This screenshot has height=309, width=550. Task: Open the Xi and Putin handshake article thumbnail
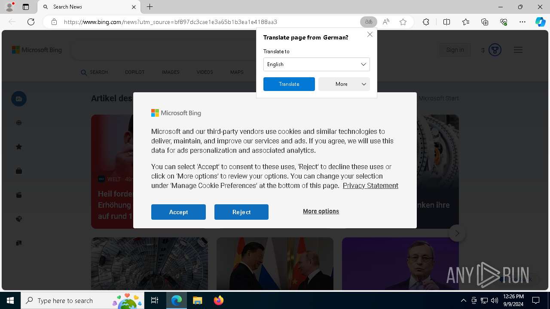coord(275,264)
